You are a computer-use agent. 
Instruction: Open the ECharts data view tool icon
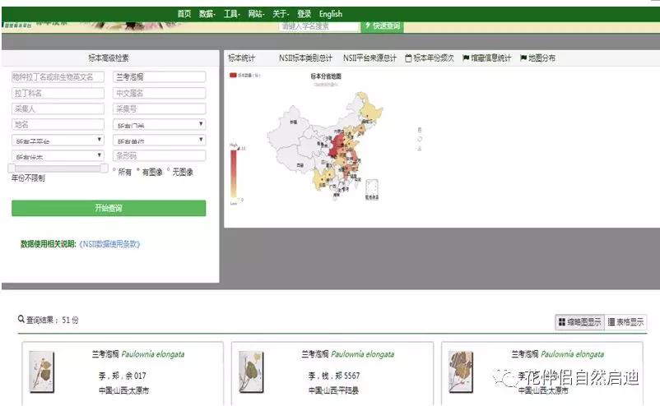click(420, 130)
